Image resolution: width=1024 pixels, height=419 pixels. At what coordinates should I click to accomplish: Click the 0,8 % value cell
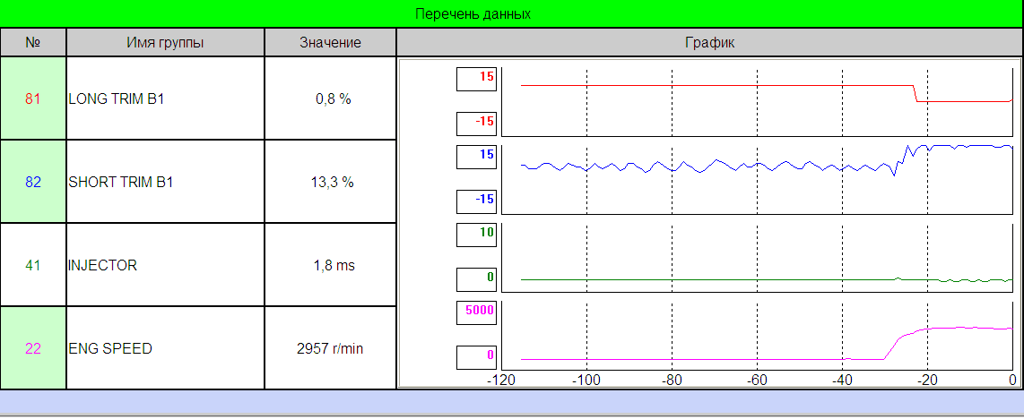[331, 98]
